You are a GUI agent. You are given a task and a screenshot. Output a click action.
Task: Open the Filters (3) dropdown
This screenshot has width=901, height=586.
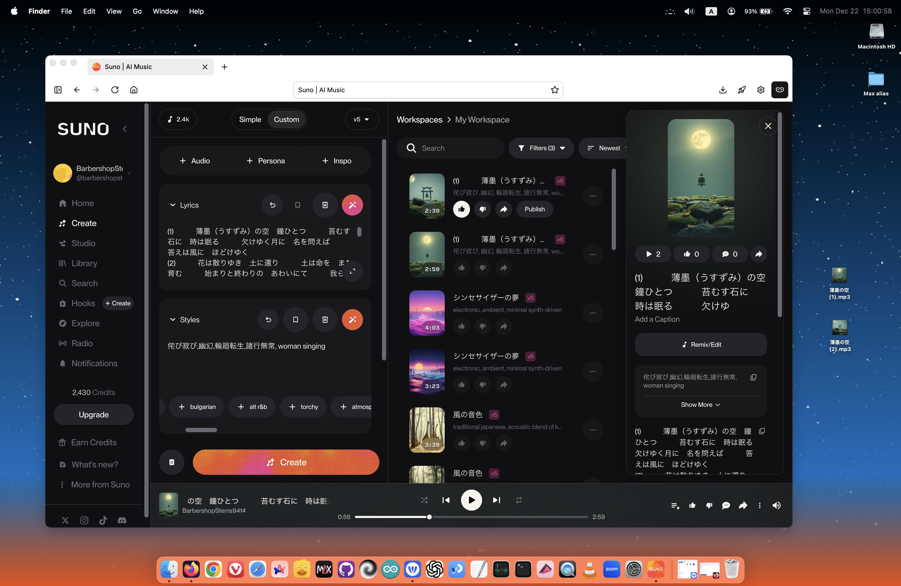(541, 148)
